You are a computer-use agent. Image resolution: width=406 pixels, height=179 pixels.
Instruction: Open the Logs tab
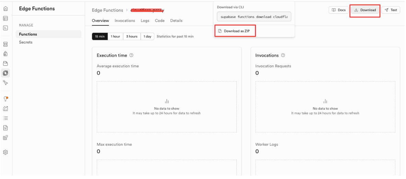tap(145, 21)
